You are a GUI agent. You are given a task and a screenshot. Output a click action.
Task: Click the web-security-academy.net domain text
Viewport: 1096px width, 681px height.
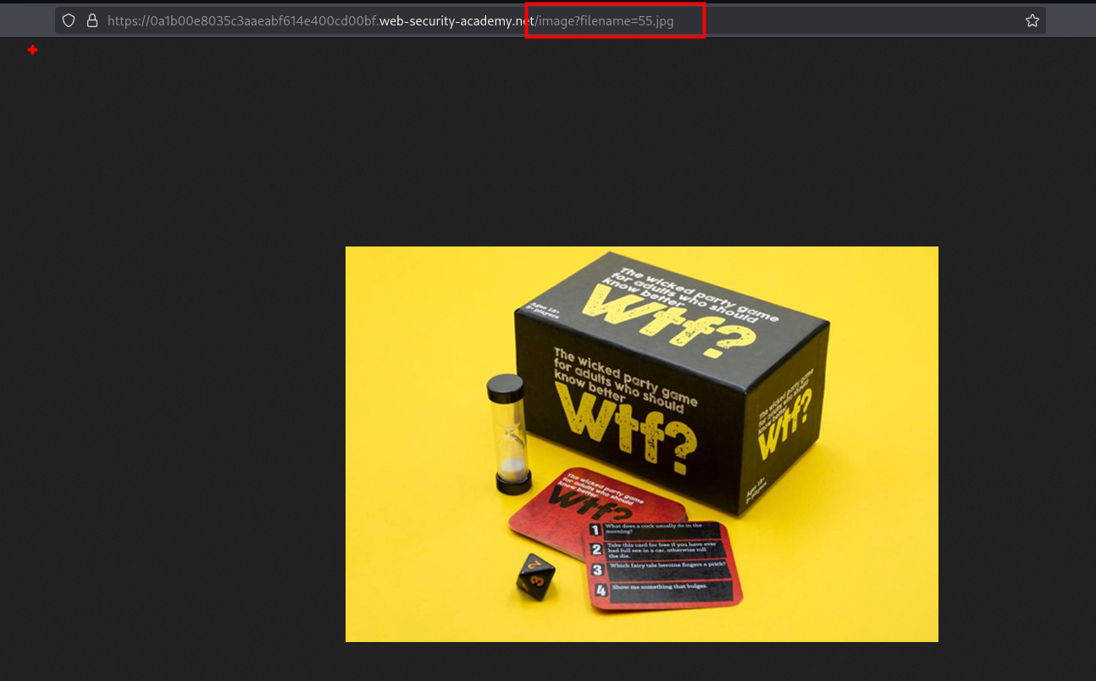[x=457, y=20]
